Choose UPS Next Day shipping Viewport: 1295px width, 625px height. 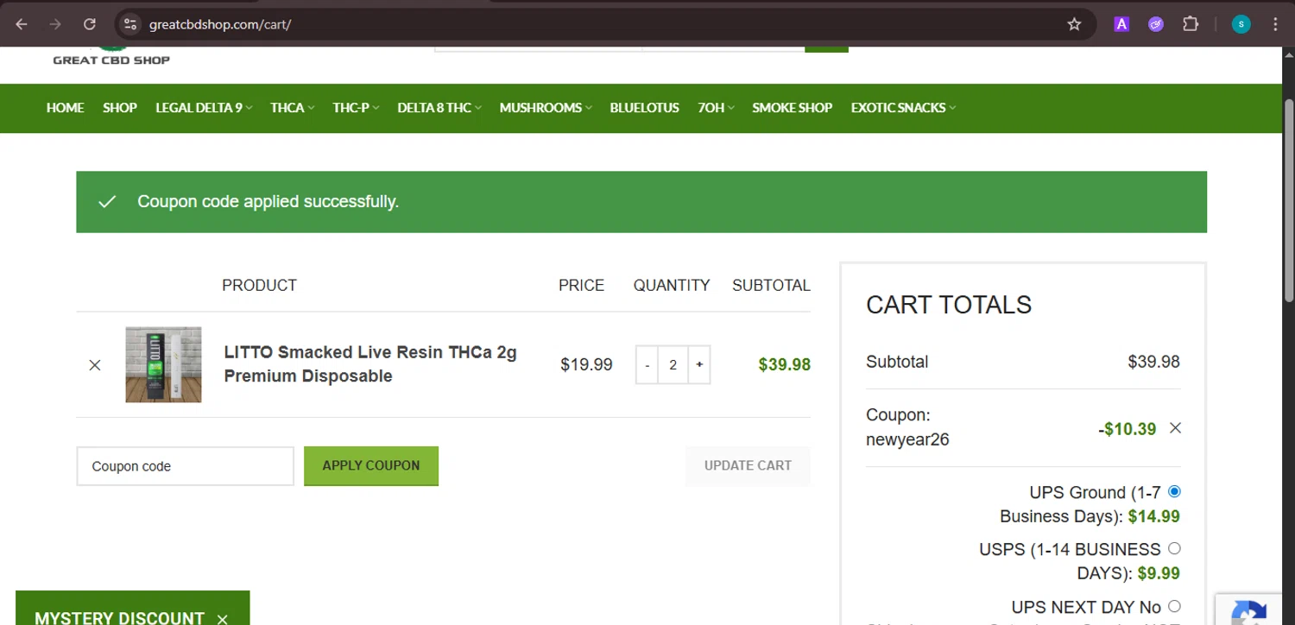1174,607
